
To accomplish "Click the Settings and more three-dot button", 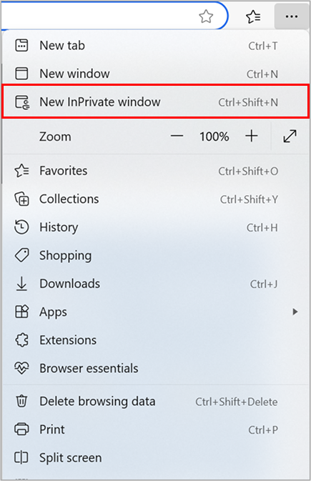I will pyautogui.click(x=292, y=16).
